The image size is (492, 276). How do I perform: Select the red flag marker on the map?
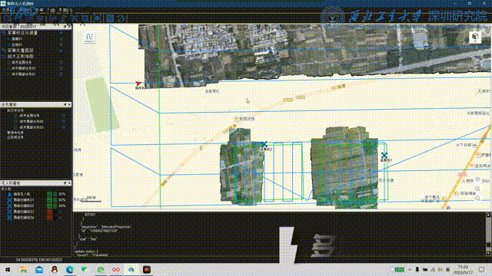138,84
